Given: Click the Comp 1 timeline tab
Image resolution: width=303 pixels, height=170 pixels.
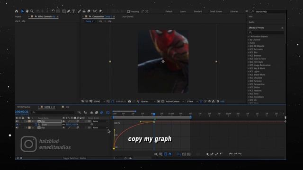Looking at the screenshot, I should coord(48,107).
